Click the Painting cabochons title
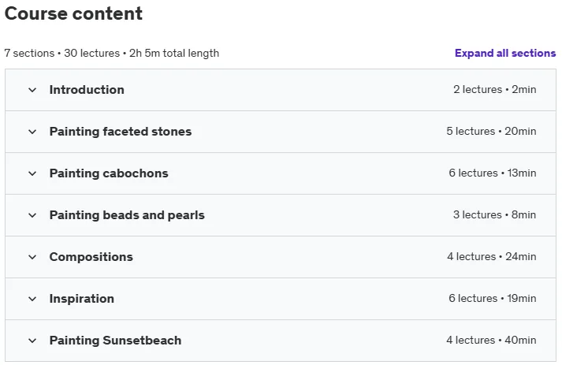 [109, 173]
